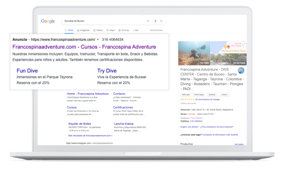
Task: Start voice search with the microphone icon
Action: (x=155, y=21)
